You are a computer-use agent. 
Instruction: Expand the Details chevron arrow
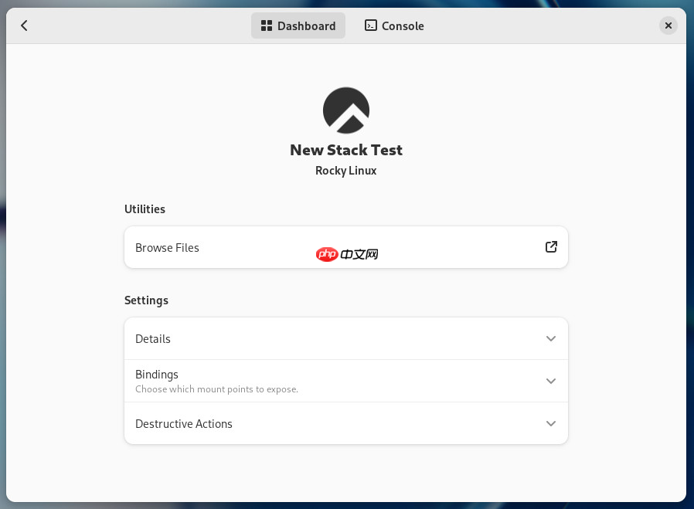click(551, 339)
